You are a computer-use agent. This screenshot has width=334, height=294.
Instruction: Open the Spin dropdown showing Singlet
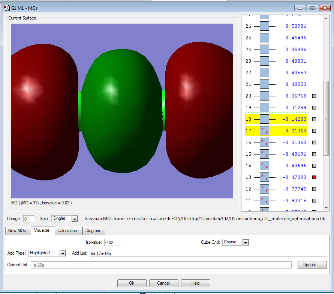coord(74,219)
